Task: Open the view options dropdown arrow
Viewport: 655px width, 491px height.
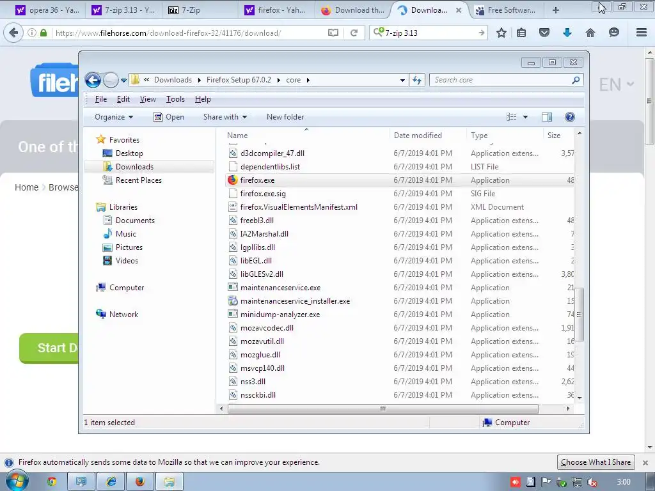Action: [526, 117]
